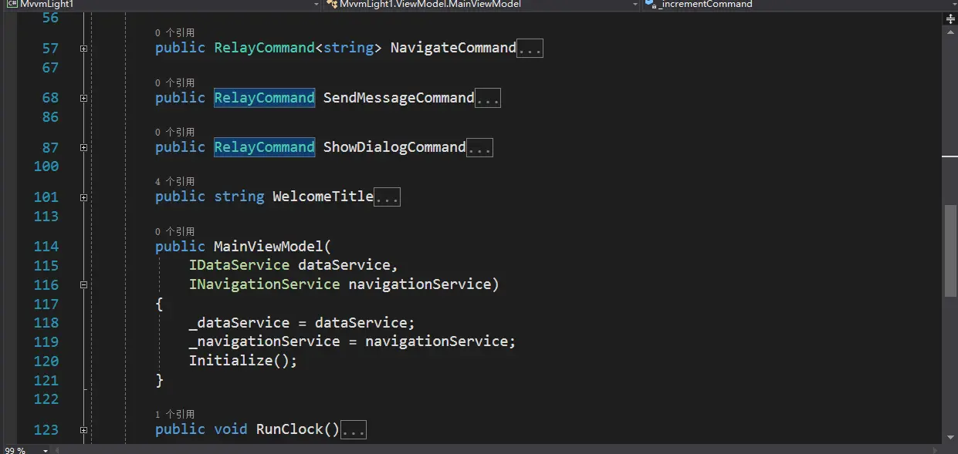Click RelayCommand<string> on line 57
Image resolution: width=958 pixels, height=454 pixels.
click(298, 48)
